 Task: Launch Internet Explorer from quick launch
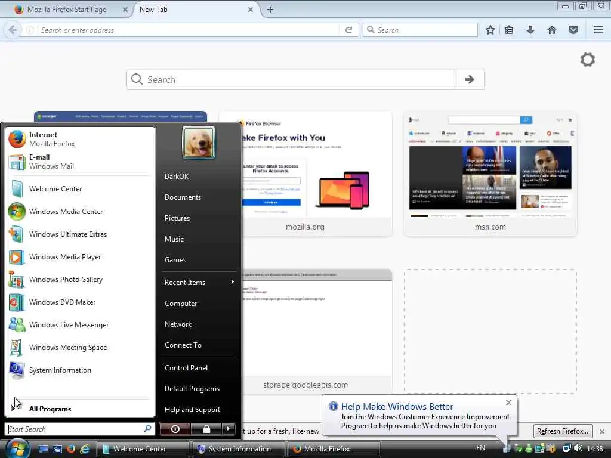(x=84, y=449)
